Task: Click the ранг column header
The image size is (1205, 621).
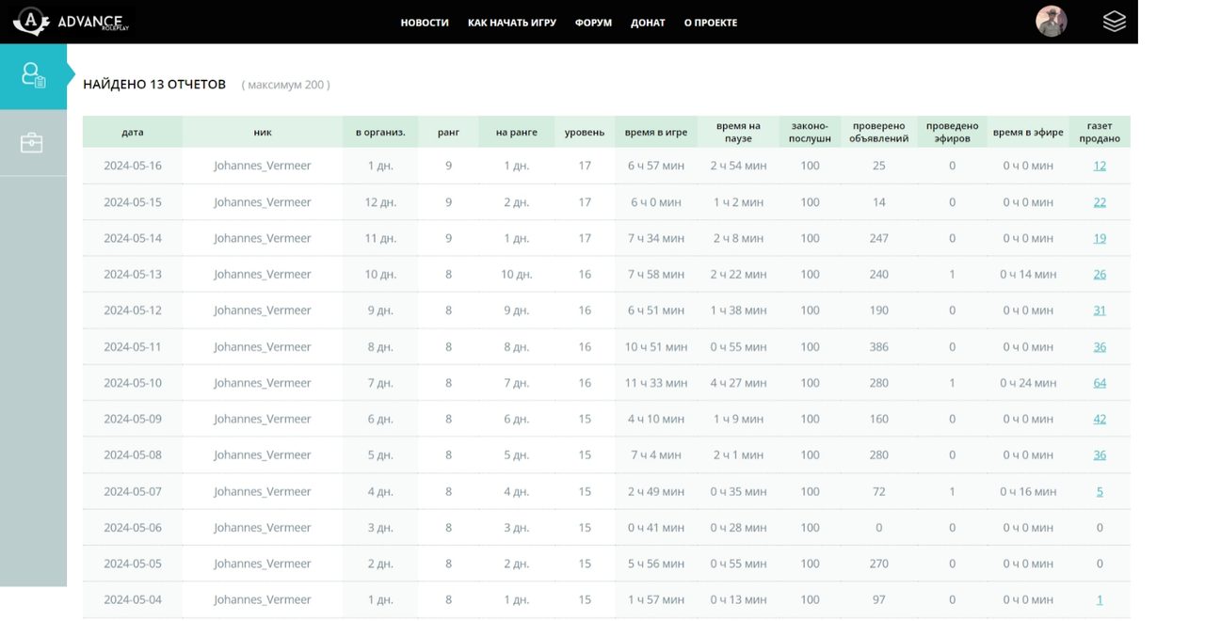Action: [449, 132]
